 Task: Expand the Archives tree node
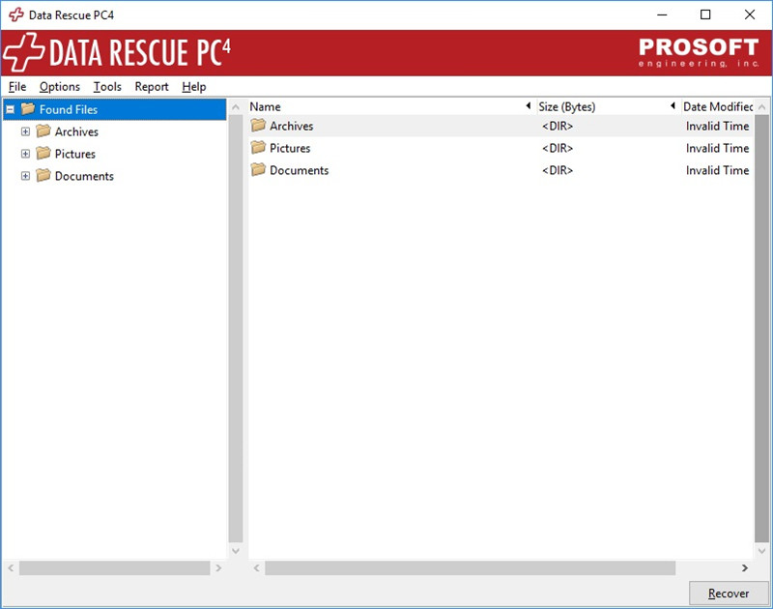26,131
